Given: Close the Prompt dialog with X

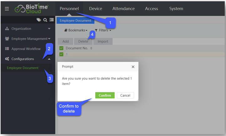Looking at the screenshot, I should [133, 67].
